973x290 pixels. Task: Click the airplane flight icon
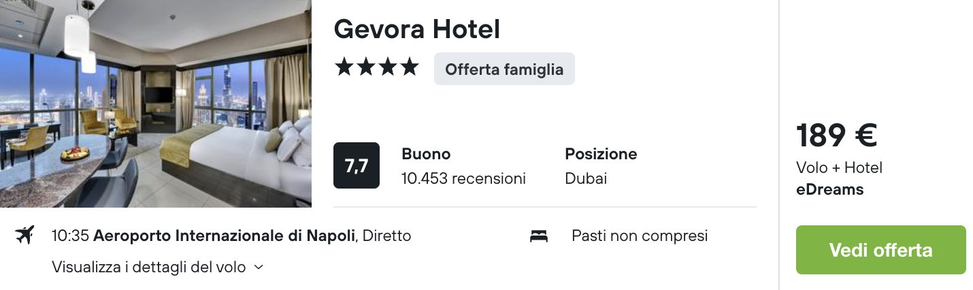click(24, 236)
